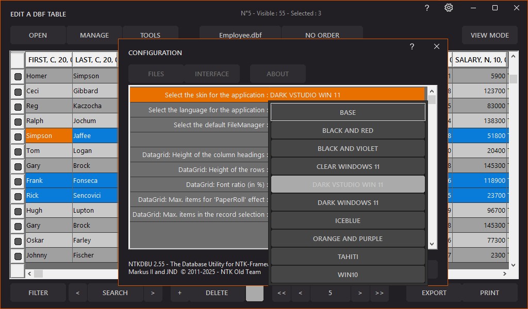Choose the ICEBLUE skin

348,220
